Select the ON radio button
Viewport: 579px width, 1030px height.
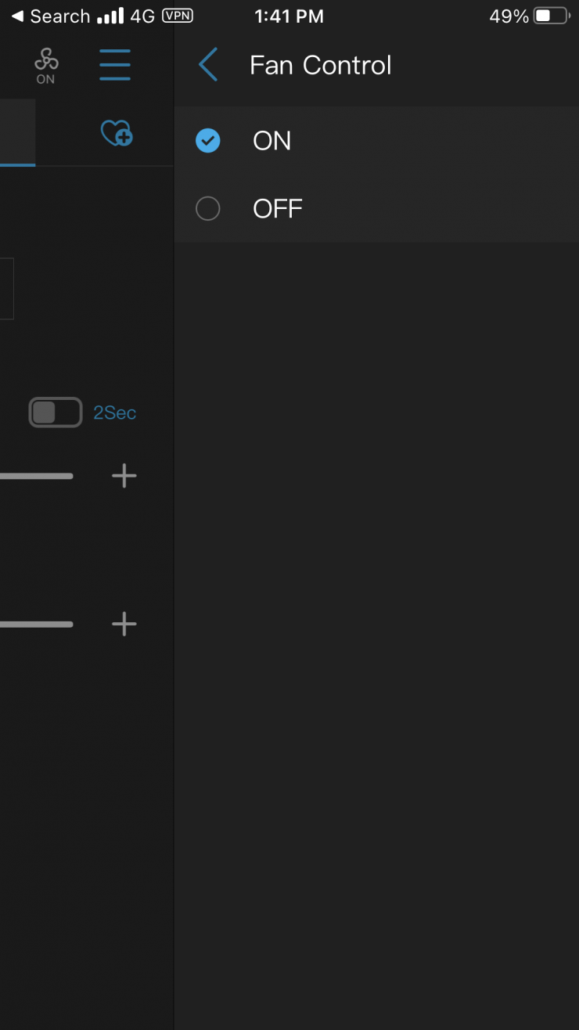click(x=208, y=141)
